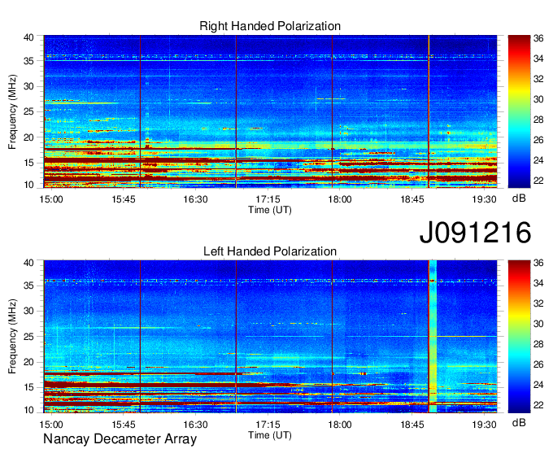Viewport: 553px width, 449px height.
Task: Click the 35 MHz tick of the top plot
Action: point(28,61)
